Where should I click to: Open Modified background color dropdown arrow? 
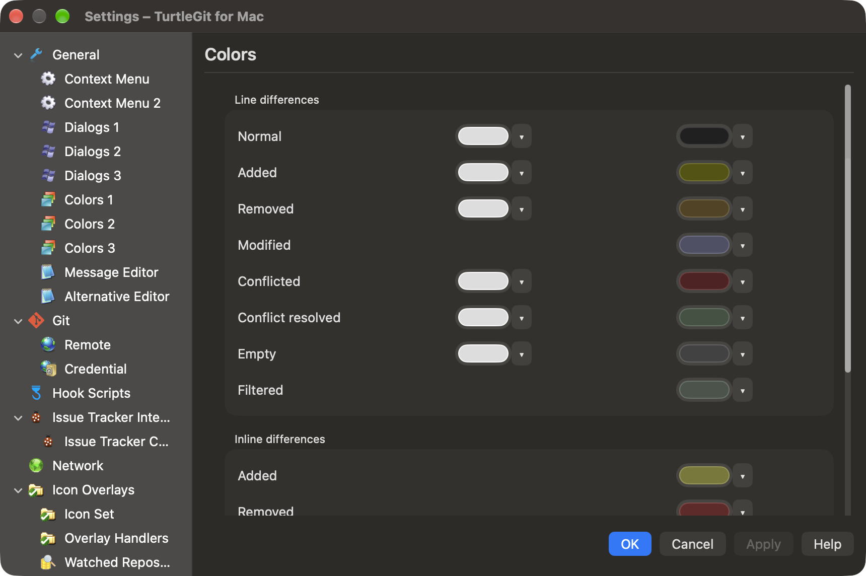[x=743, y=245]
